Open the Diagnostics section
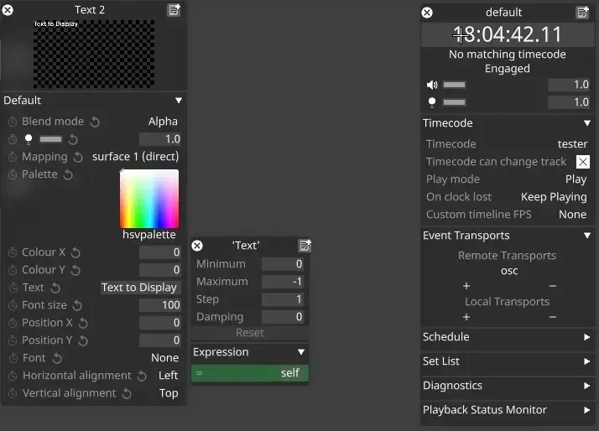Viewport: 599px width, 431px height. tap(586, 386)
